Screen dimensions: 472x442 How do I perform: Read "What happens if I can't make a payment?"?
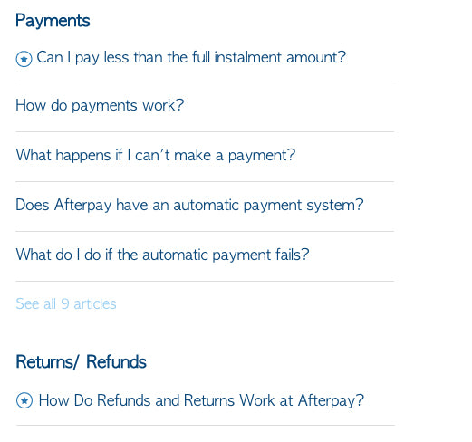[156, 156]
